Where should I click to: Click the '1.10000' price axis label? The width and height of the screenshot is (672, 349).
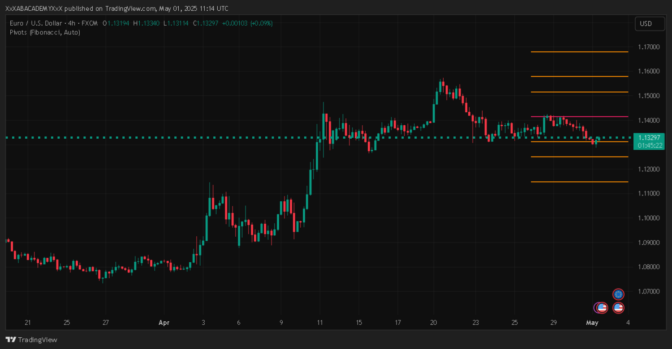[649, 218]
